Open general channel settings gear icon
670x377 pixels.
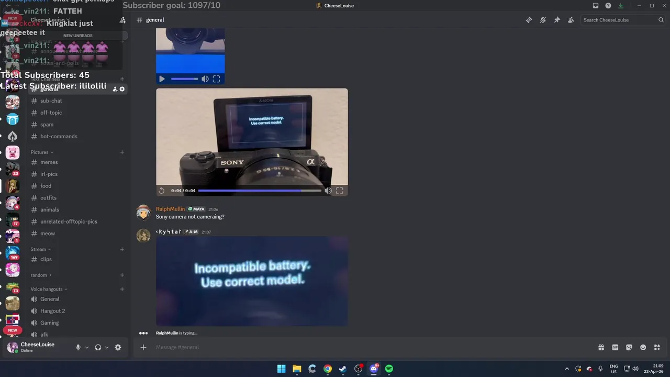122,89
